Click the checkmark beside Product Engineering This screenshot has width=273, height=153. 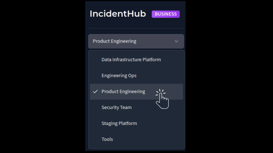96,91
